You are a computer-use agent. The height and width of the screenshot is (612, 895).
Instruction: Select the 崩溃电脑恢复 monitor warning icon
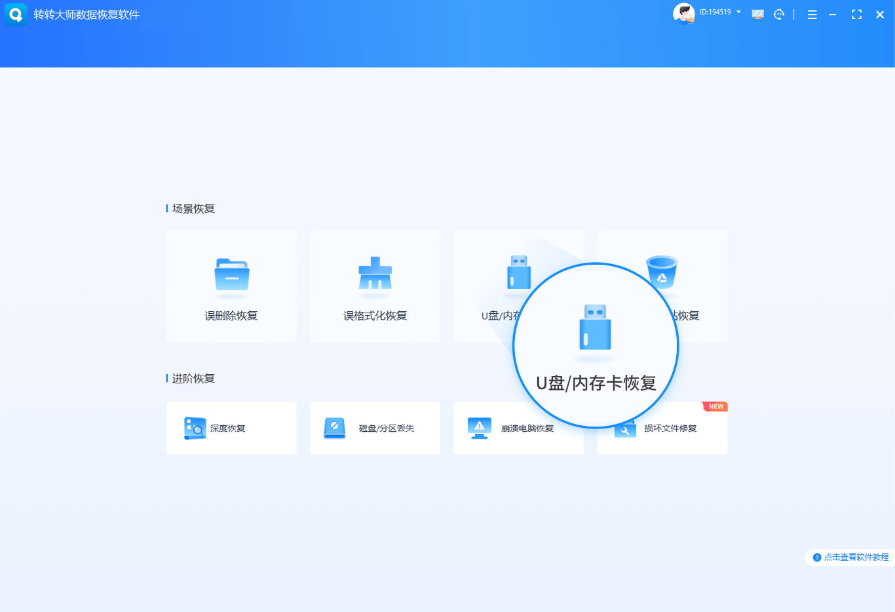pos(479,428)
